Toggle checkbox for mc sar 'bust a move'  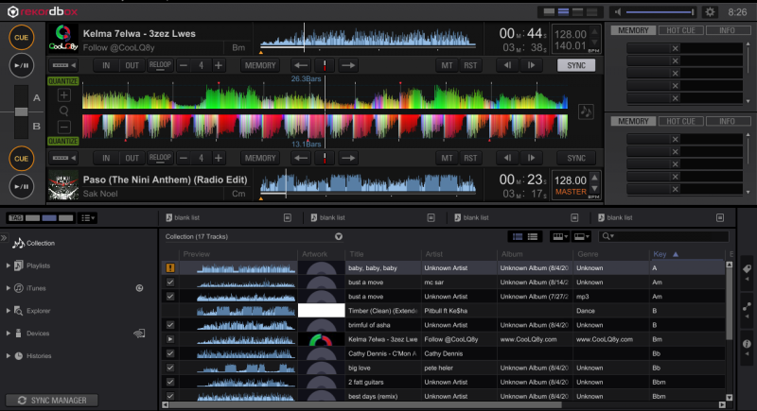pyautogui.click(x=170, y=282)
